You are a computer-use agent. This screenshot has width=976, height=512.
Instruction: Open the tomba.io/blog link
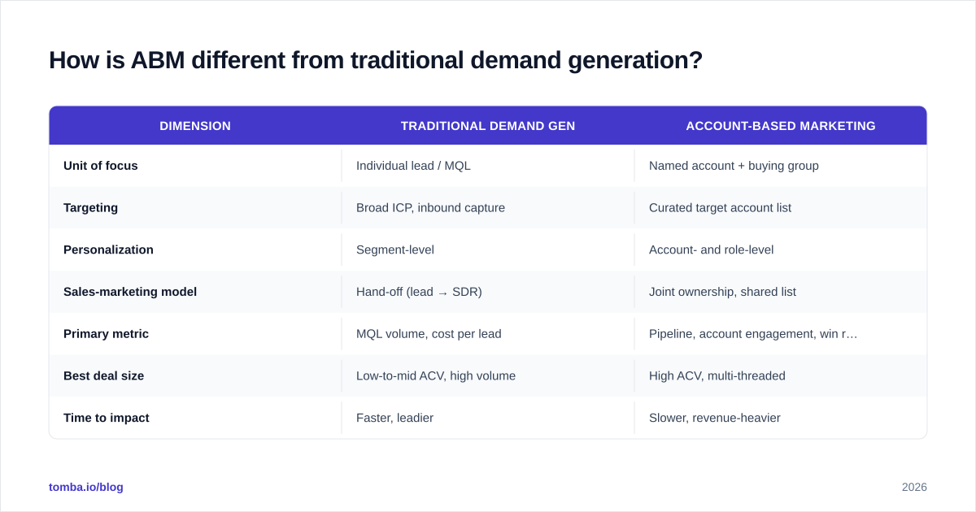click(86, 487)
